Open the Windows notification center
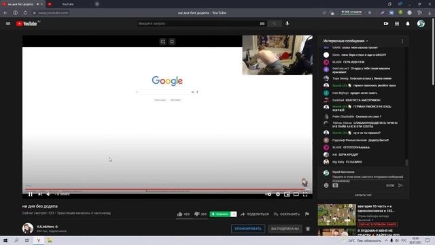 tap(428, 240)
